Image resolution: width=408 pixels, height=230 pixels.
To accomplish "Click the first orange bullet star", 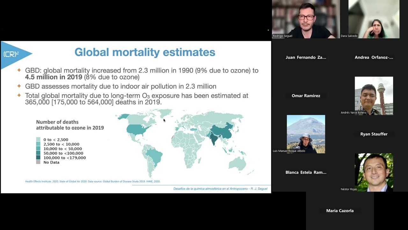I will pos(19,70).
